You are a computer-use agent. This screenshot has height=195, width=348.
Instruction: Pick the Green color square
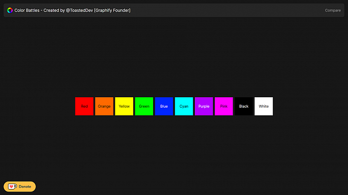(144, 106)
